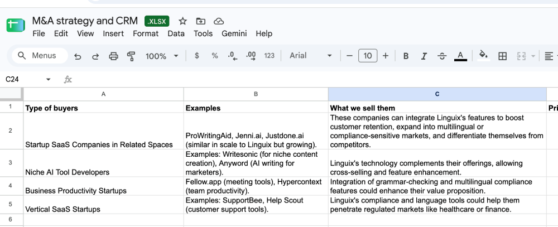This screenshot has width=558, height=227.
Task: Open the Data menu
Action: point(176,33)
